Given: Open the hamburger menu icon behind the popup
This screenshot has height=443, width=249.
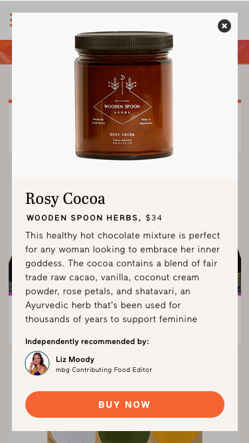Looking at the screenshot, I should [x=11, y=20].
